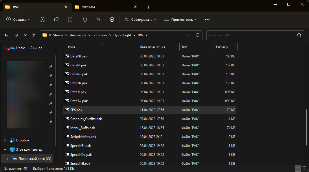Open the Сортировать dropdown
Image resolution: width=309 pixels, height=172 pixels.
point(140,19)
